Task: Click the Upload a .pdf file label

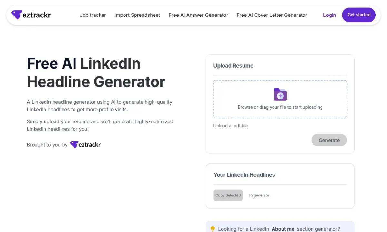Action: [230, 126]
